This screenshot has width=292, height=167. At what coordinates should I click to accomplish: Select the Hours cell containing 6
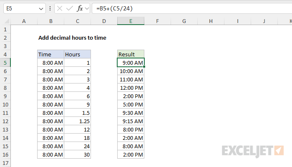[x=78, y=96]
